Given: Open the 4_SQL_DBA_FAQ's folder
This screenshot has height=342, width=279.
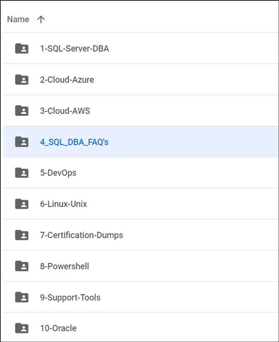Looking at the screenshot, I should (x=73, y=142).
